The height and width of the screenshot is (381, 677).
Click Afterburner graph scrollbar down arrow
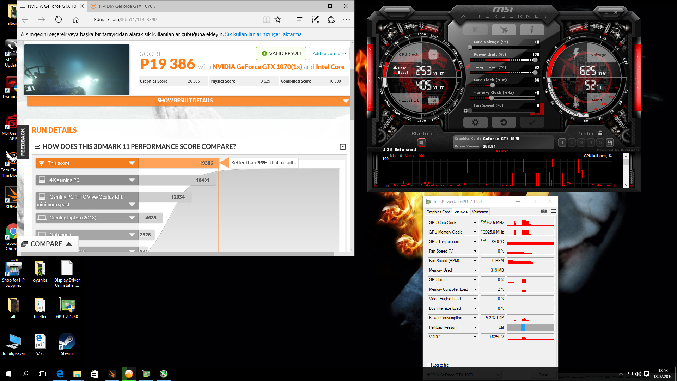[x=626, y=185]
